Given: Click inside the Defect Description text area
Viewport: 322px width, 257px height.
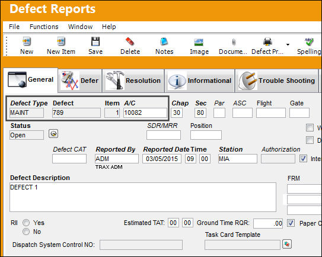Looking at the screenshot, I should point(143,197).
